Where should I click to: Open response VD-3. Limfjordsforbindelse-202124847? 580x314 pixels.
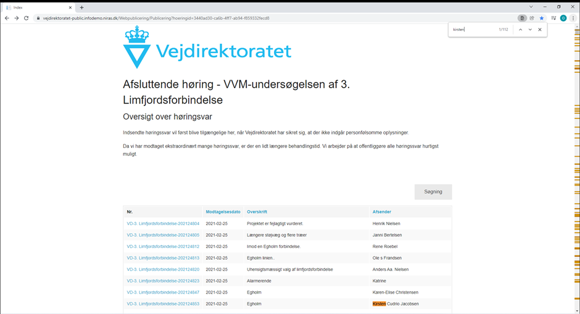pos(163,292)
